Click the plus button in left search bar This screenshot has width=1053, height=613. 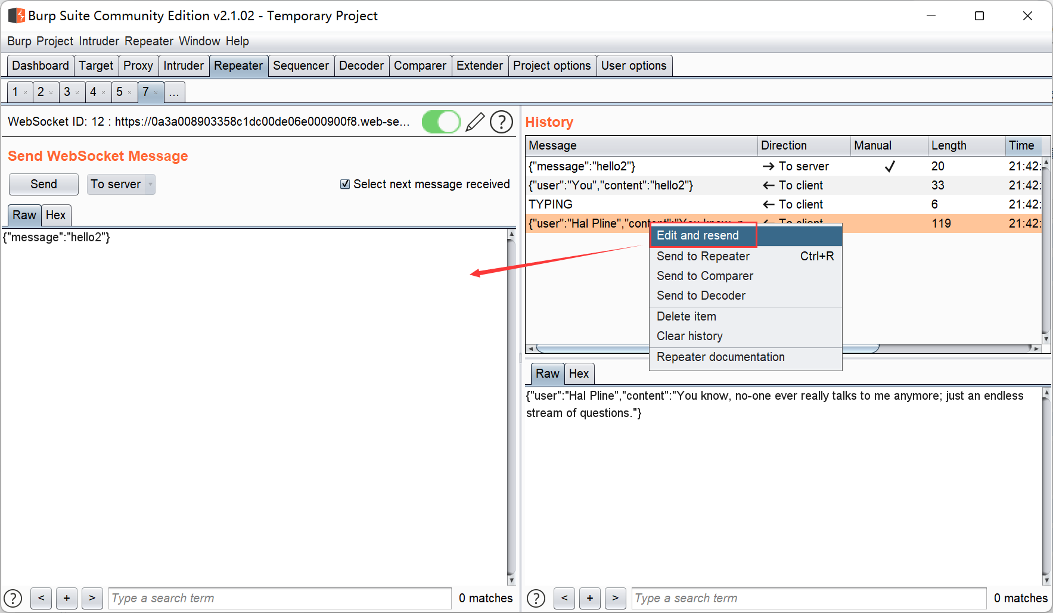(67, 598)
